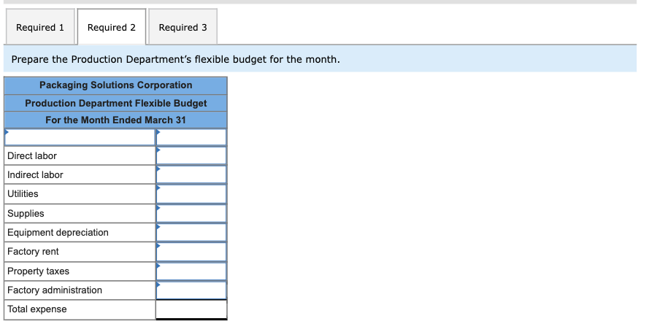Click the Equipment depreciation amount field
Screen dimensions: 657x324
pos(191,232)
